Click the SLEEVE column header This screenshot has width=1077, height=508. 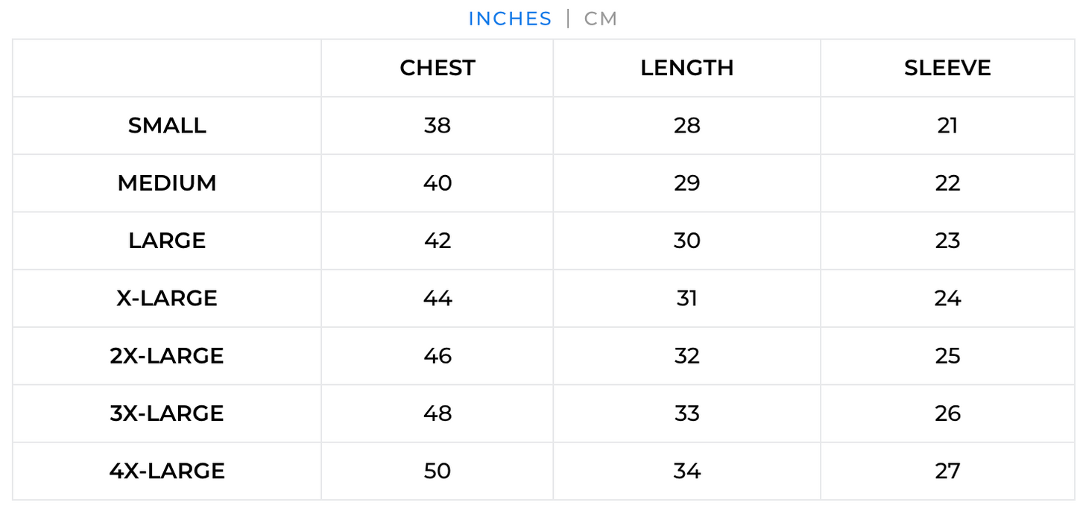pyautogui.click(x=947, y=68)
